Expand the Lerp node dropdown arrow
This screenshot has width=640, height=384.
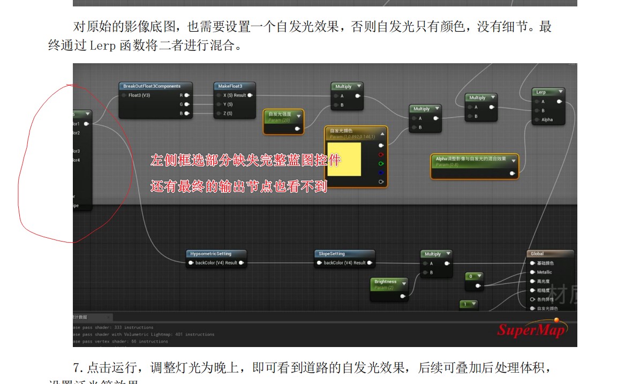pyautogui.click(x=560, y=92)
